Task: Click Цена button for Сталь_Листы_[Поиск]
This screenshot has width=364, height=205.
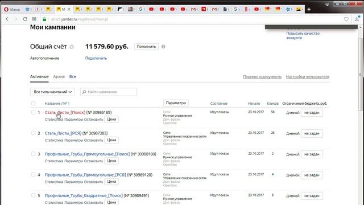Action: click(111, 119)
